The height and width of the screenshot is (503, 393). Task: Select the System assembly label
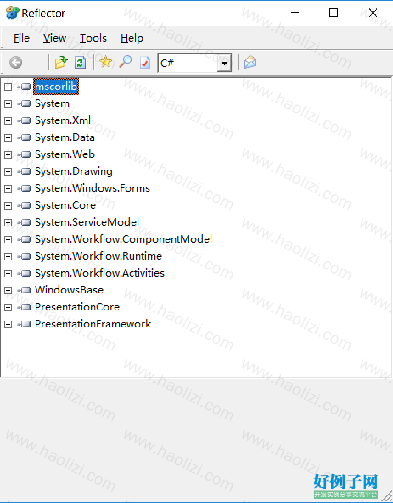(x=52, y=103)
